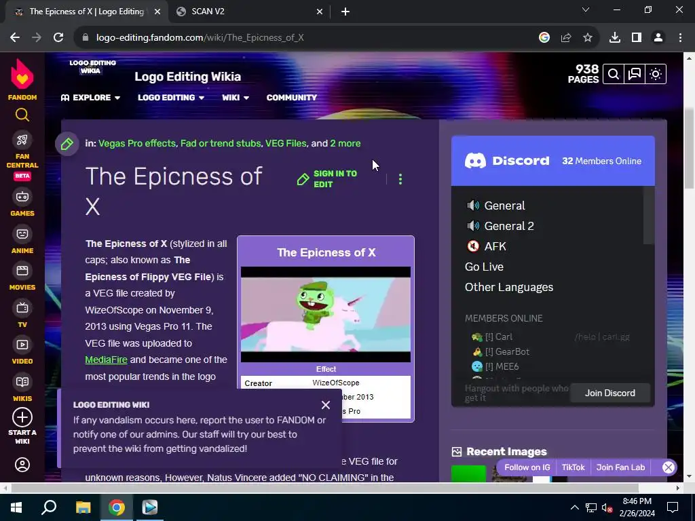Follow the MediaFire link in the article

[106, 360]
